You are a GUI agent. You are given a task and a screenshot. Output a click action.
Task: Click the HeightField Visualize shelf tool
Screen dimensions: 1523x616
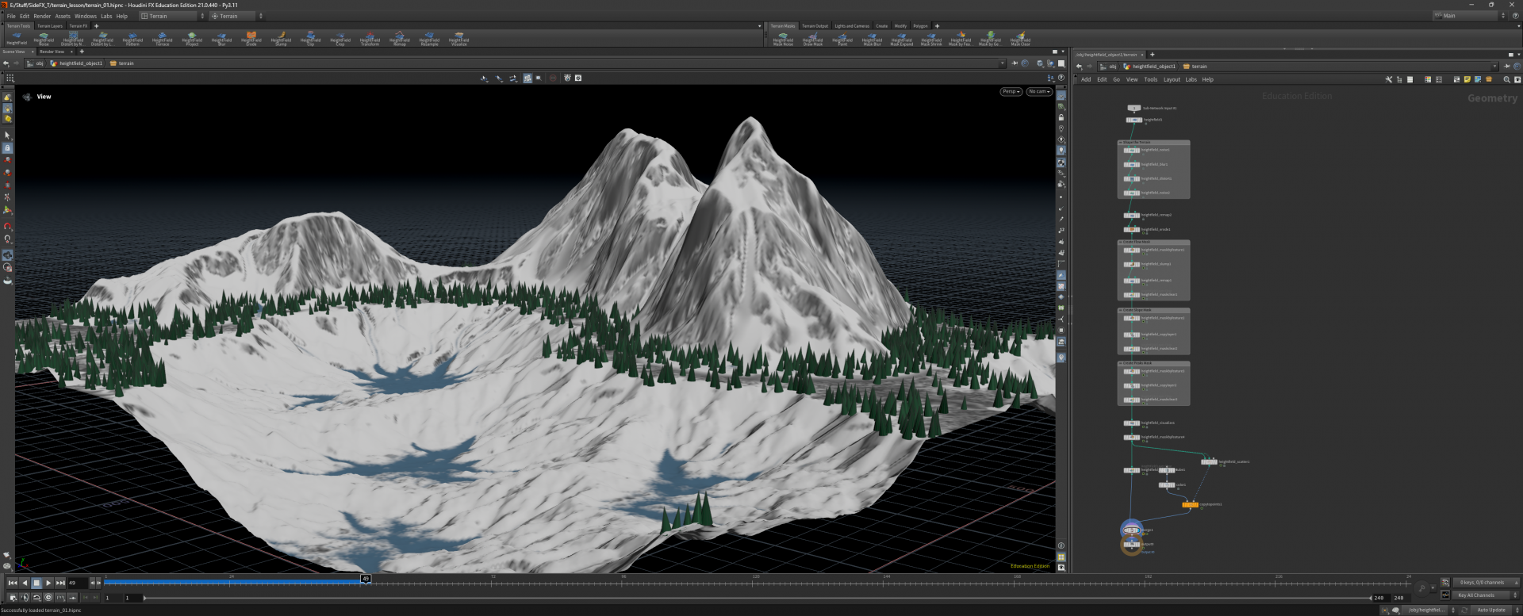coord(458,38)
